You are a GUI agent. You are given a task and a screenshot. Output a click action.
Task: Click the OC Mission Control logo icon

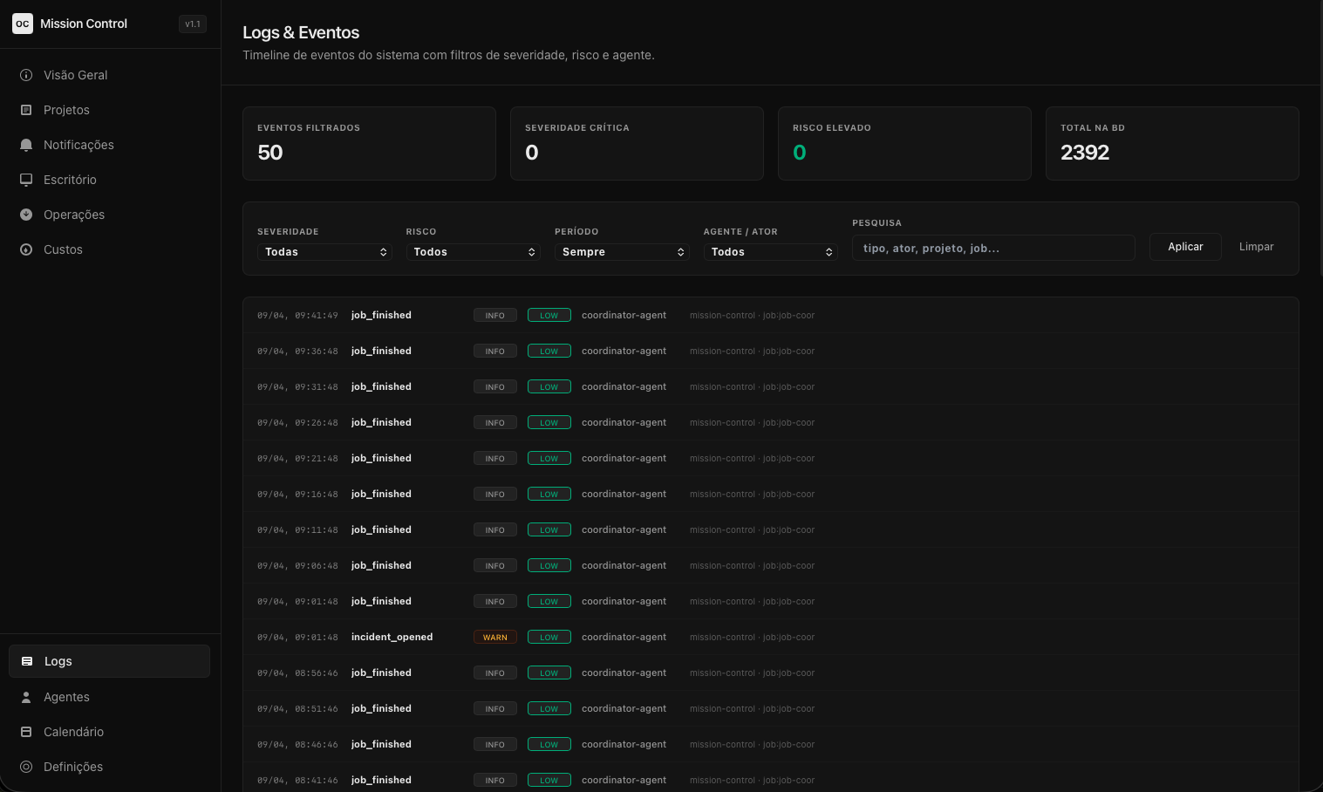coord(22,24)
